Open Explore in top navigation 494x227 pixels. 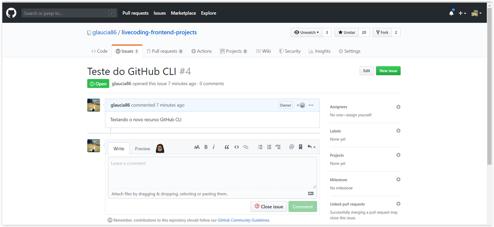click(x=208, y=13)
